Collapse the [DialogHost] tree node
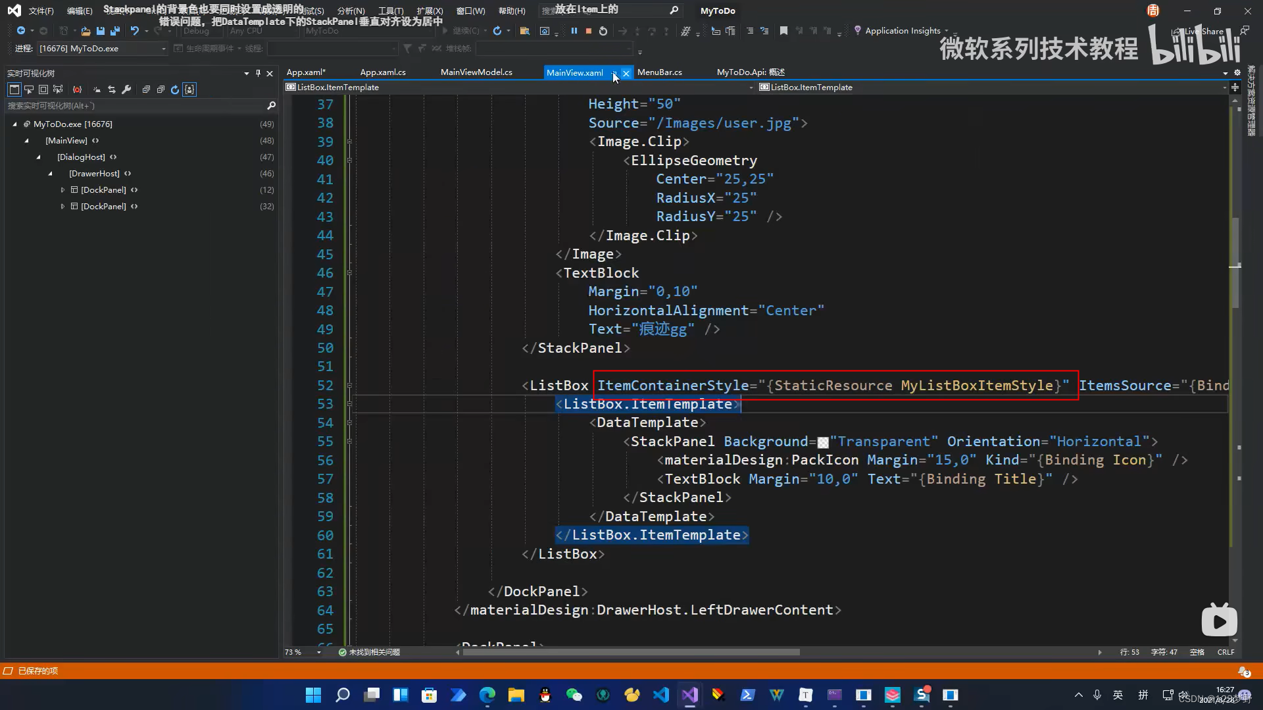The image size is (1263, 710). tap(38, 157)
